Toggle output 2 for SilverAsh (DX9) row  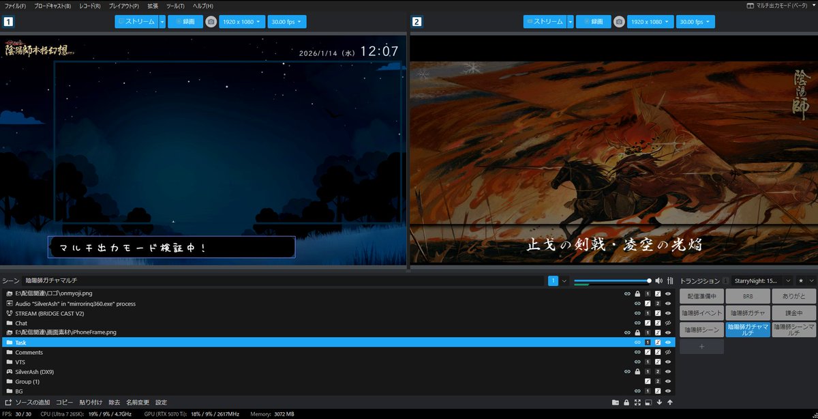coord(658,371)
